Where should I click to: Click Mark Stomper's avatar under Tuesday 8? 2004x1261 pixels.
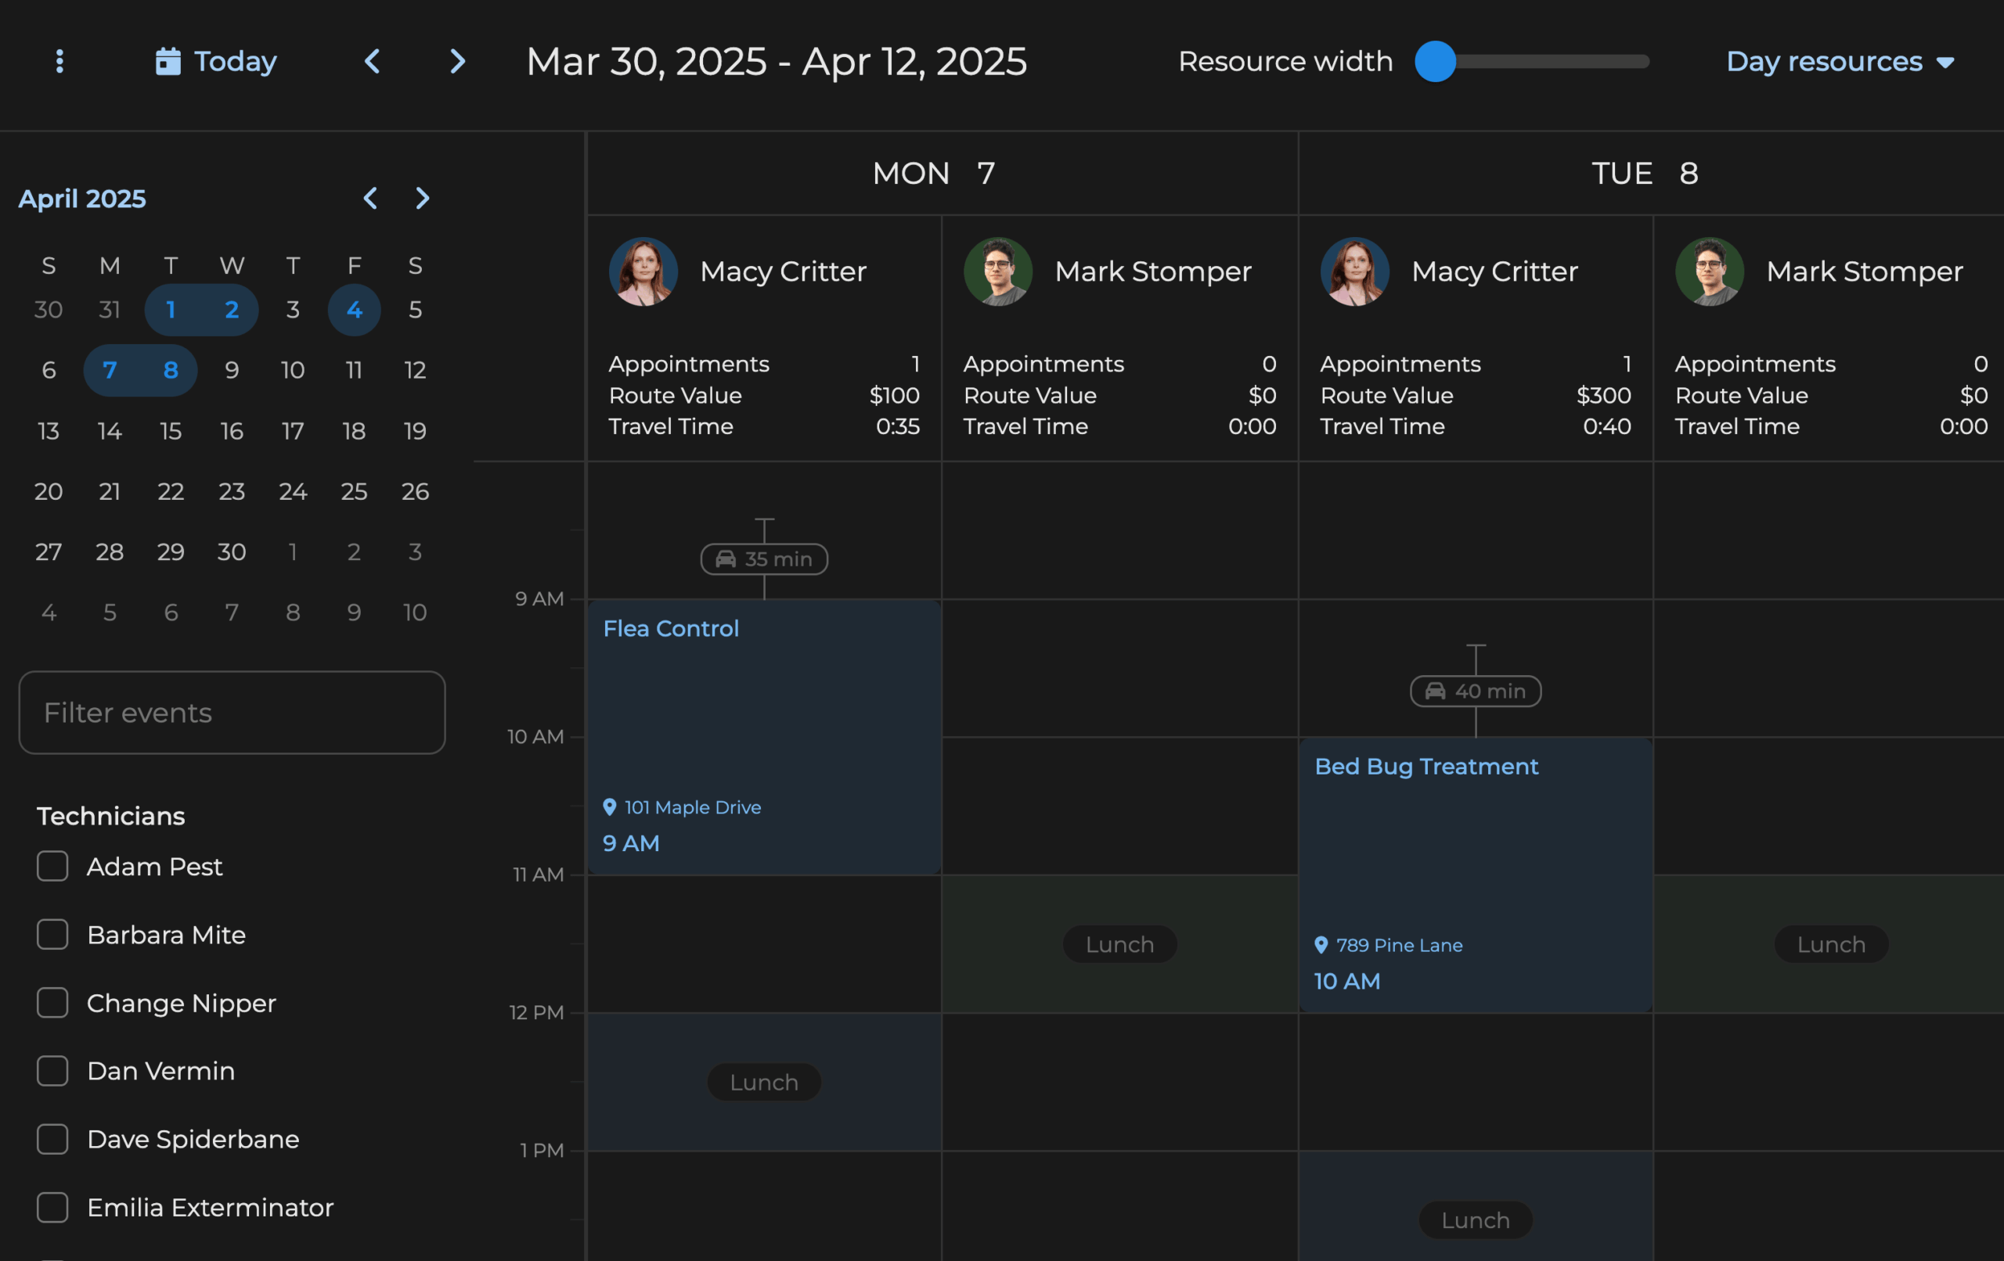(1709, 271)
